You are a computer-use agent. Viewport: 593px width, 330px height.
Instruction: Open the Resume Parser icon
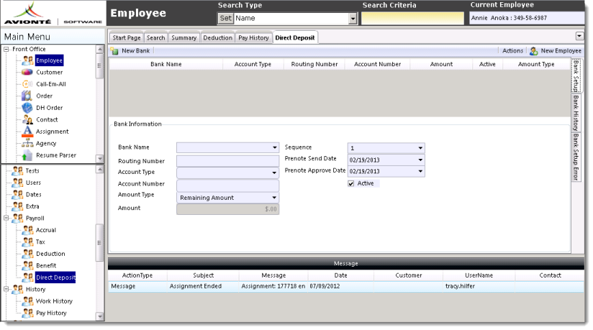[x=27, y=155]
